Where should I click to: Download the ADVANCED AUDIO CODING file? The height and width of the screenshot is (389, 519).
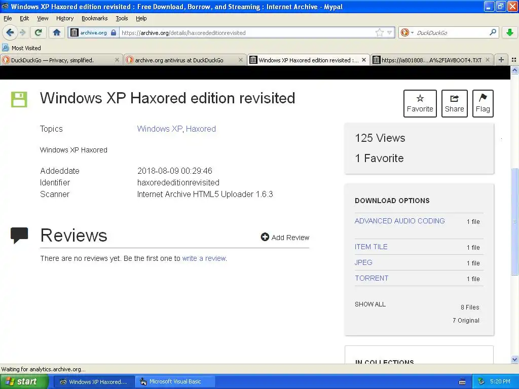point(399,221)
